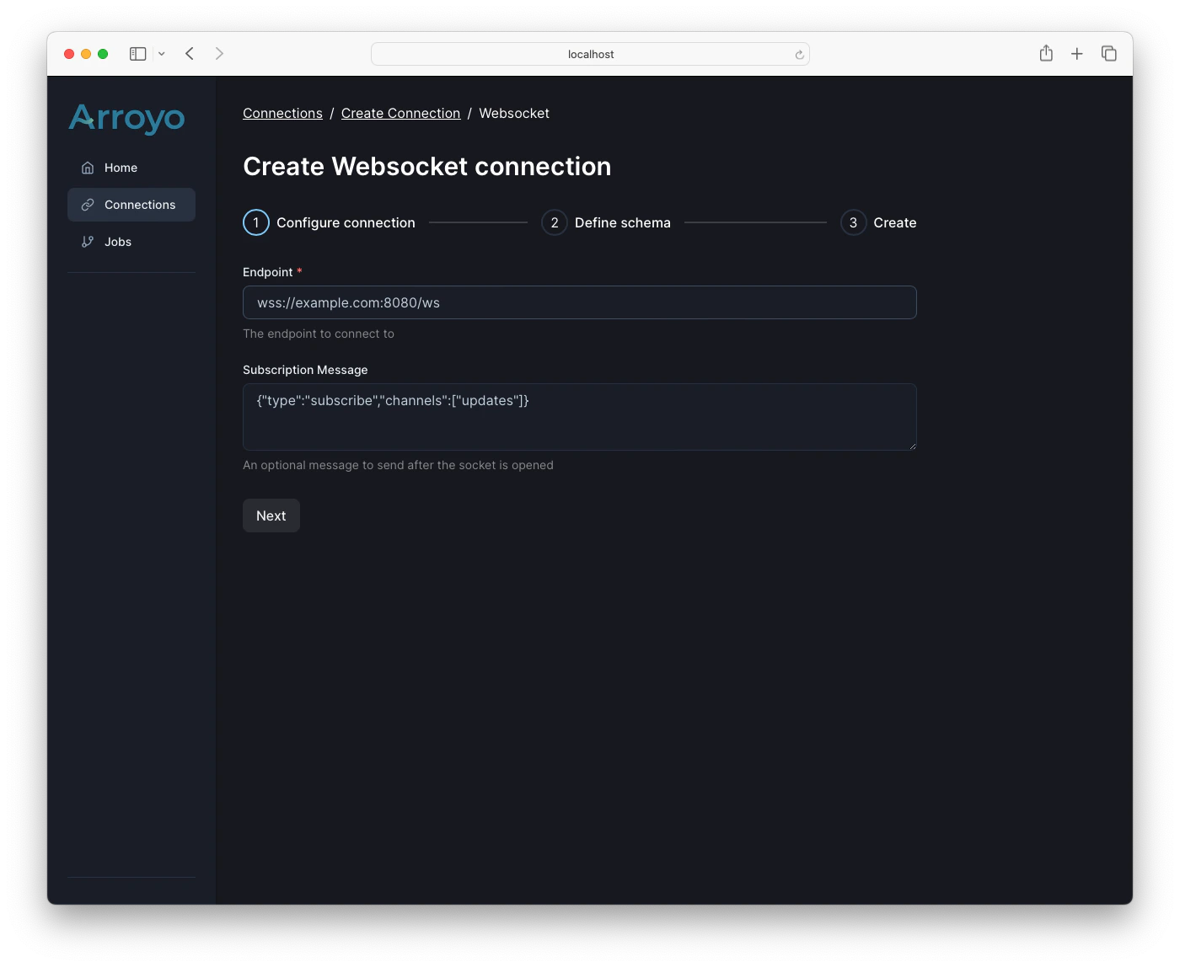Click the Endpoint input field
This screenshot has height=967, width=1180.
pos(579,302)
